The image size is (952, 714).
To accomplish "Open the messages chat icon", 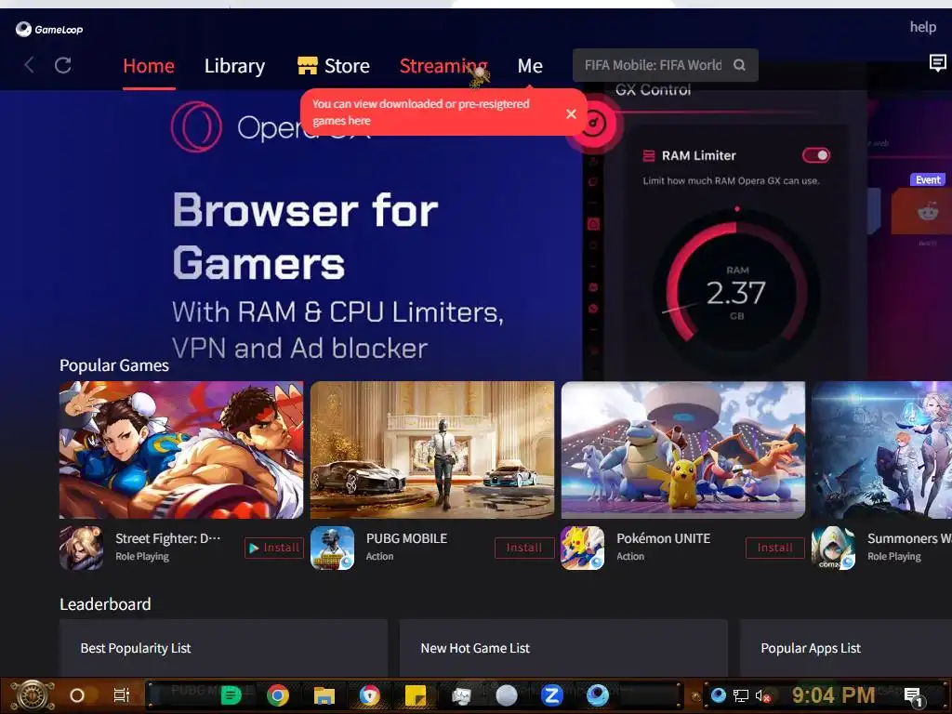I will tap(937, 62).
